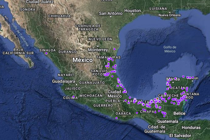The height and width of the screenshot is (140, 210).
Task: Click the DURANGO state label
Action: [x=68, y=52]
